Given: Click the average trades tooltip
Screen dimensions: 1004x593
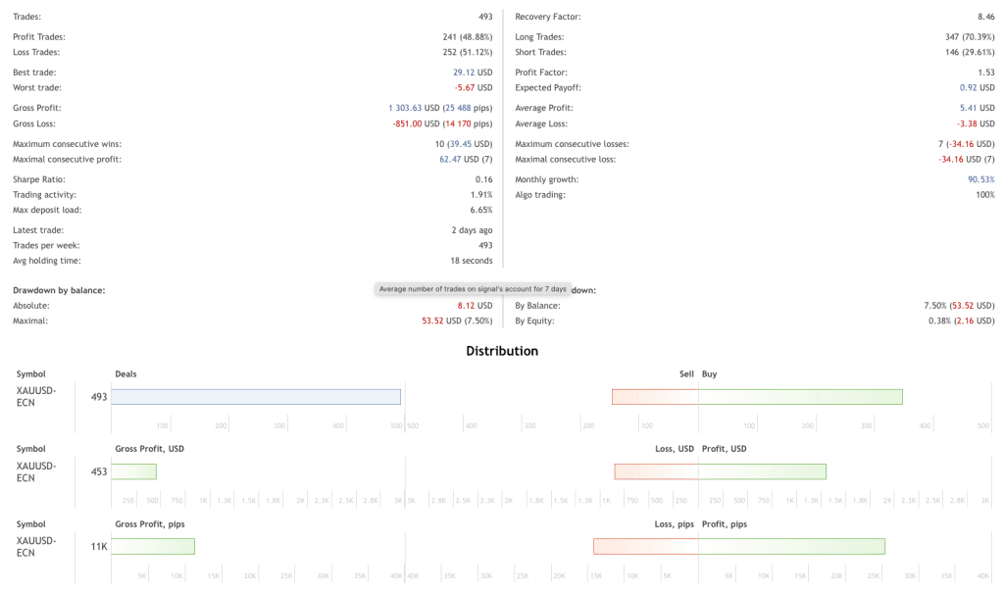Looking at the screenshot, I should pos(473,289).
